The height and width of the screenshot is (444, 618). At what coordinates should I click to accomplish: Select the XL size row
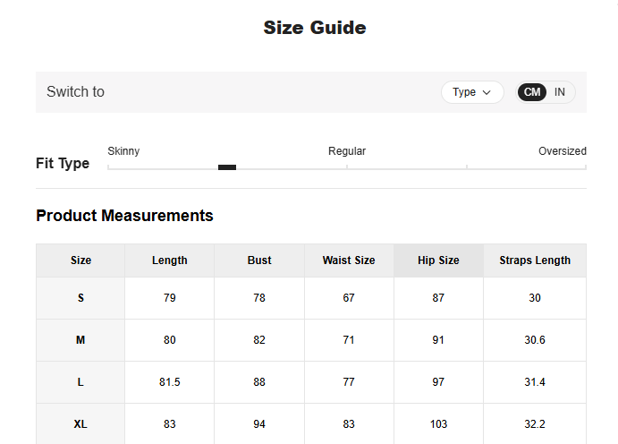(x=80, y=424)
